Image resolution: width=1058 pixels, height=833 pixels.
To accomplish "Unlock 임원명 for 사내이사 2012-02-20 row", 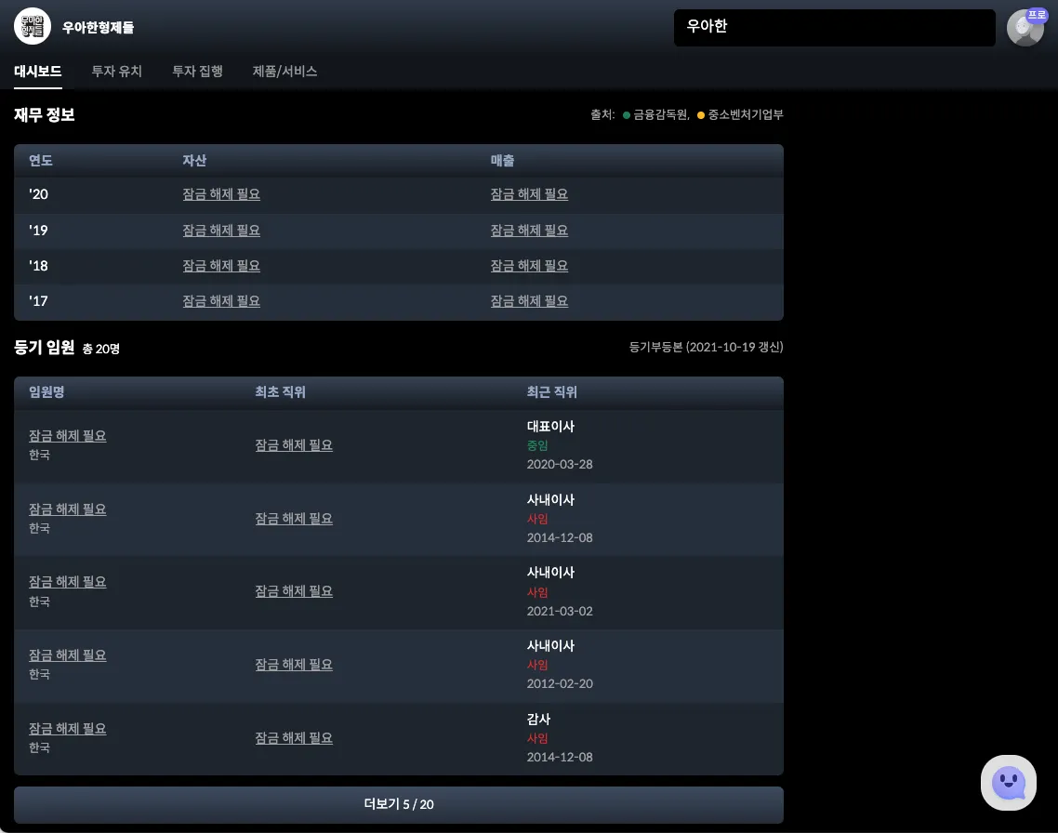I will tap(68, 654).
